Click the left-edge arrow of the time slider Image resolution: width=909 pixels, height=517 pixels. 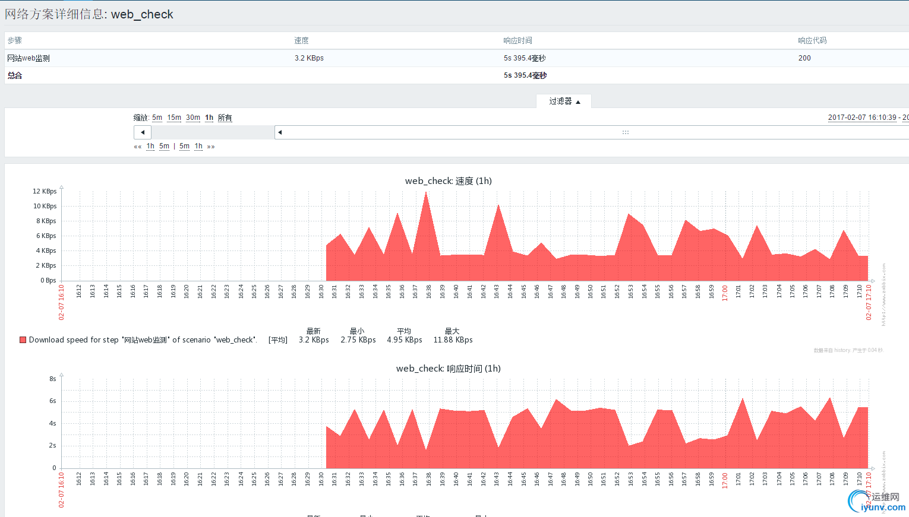(x=280, y=132)
